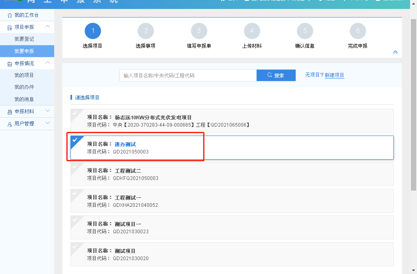Expand the 申报材料 menu chevron

pos(48,111)
